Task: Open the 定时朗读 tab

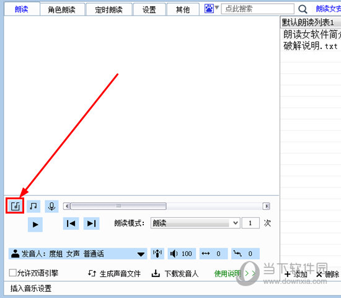Action: (x=108, y=9)
